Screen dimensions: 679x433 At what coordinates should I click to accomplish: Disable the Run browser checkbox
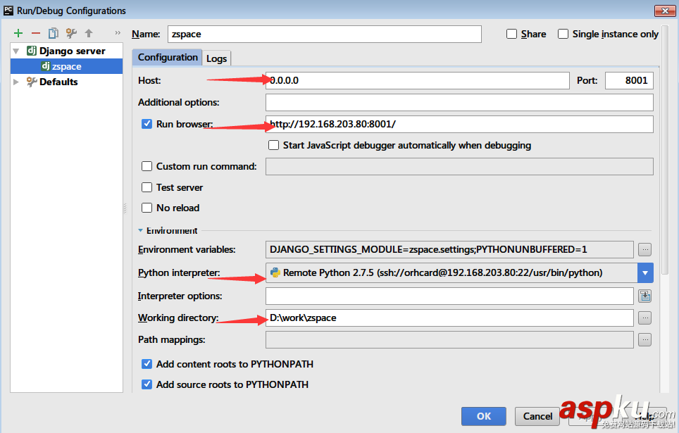pos(147,124)
